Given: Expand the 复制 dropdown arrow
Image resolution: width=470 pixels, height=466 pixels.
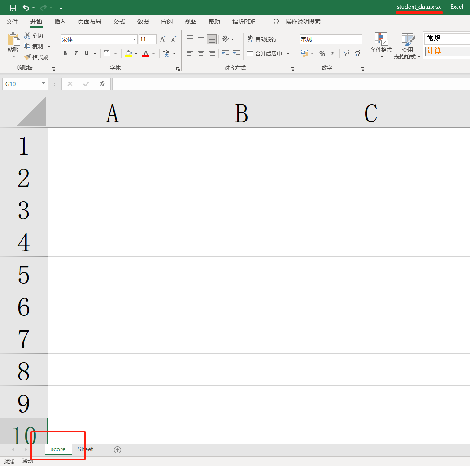Looking at the screenshot, I should click(49, 47).
